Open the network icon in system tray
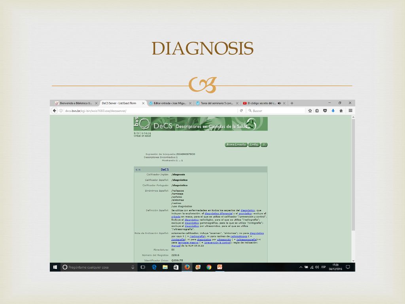 (312, 267)
